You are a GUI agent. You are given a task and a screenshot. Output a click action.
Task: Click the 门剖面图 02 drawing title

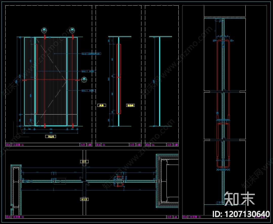(x=17, y=217)
